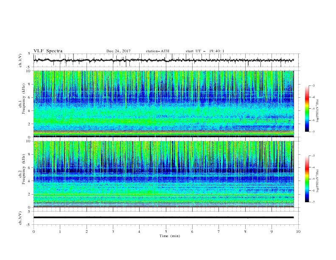
Task: Click the '-7' label on ch.1 colorbar
Action: pos(313,132)
